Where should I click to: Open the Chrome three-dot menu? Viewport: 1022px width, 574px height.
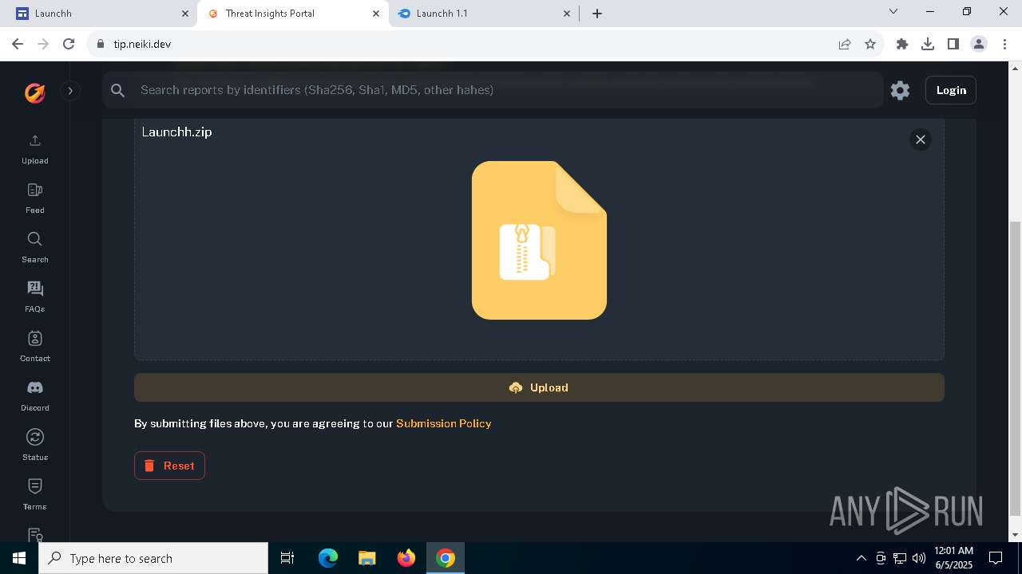click(x=1004, y=44)
